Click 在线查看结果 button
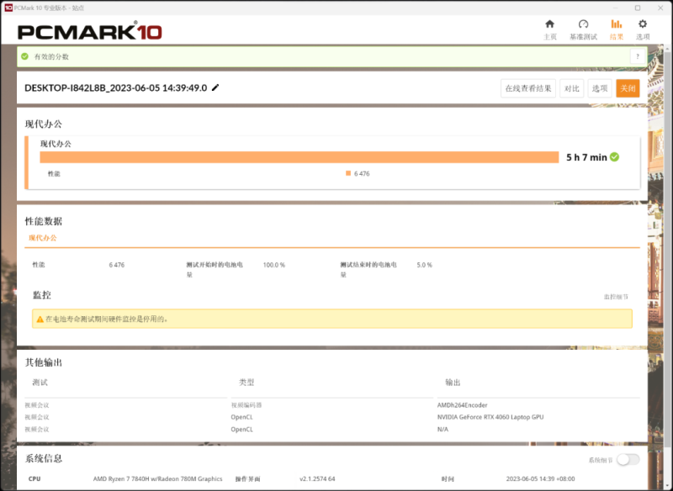This screenshot has width=673, height=491. pyautogui.click(x=528, y=88)
